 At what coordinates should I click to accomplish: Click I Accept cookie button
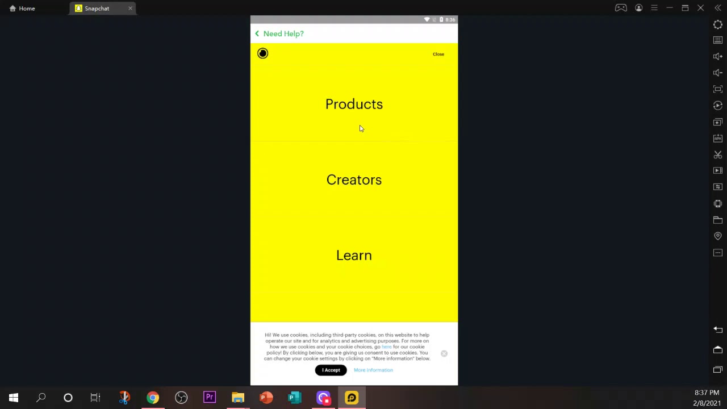coord(331,370)
